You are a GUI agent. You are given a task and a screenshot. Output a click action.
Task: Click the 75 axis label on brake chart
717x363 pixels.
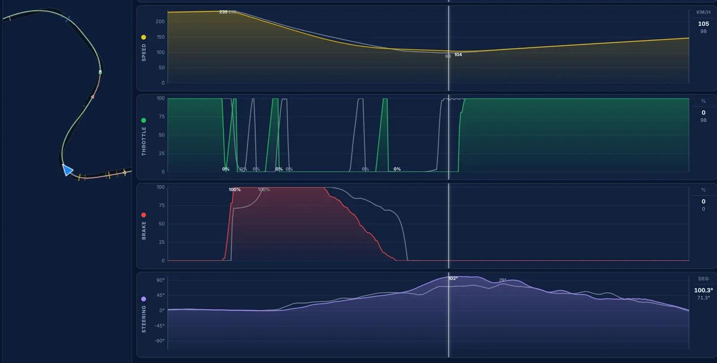pos(162,206)
